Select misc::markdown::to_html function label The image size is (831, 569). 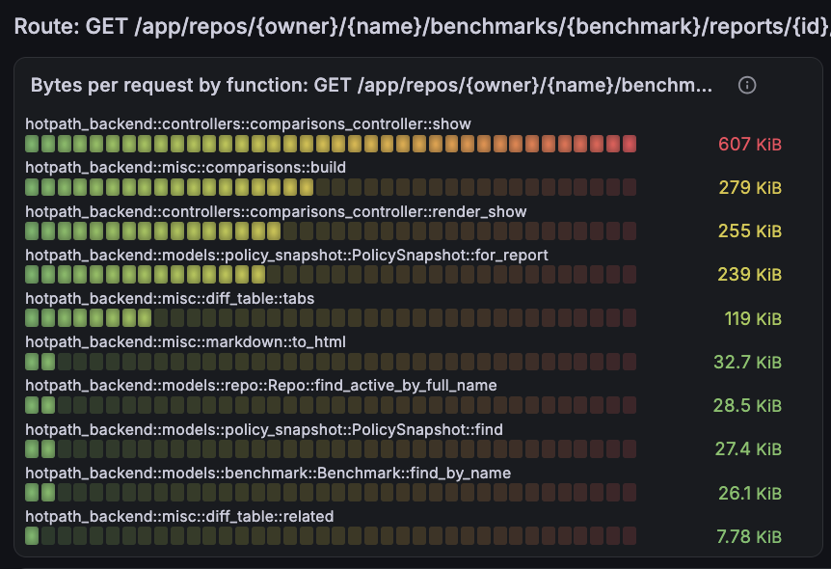(185, 342)
